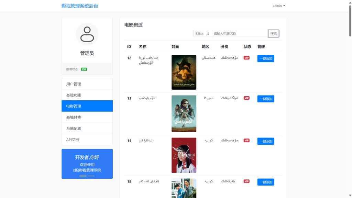
Task: Click scrollbar down arrow
Action: [350, 196]
